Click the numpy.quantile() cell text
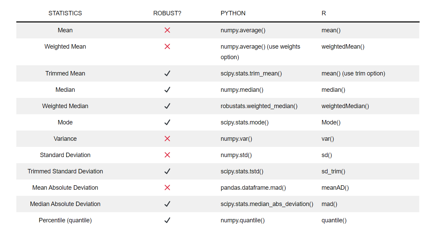441x239 pixels. click(x=243, y=220)
